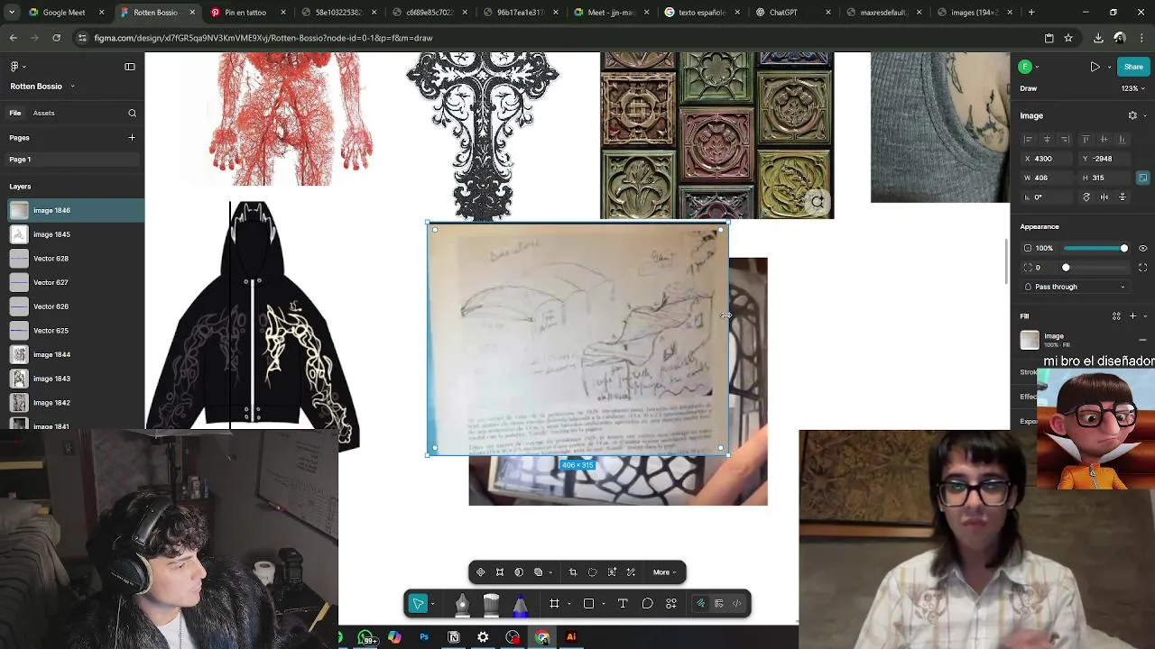Toggle lock aspect ratio button
The height and width of the screenshot is (649, 1155).
pyautogui.click(x=1142, y=178)
